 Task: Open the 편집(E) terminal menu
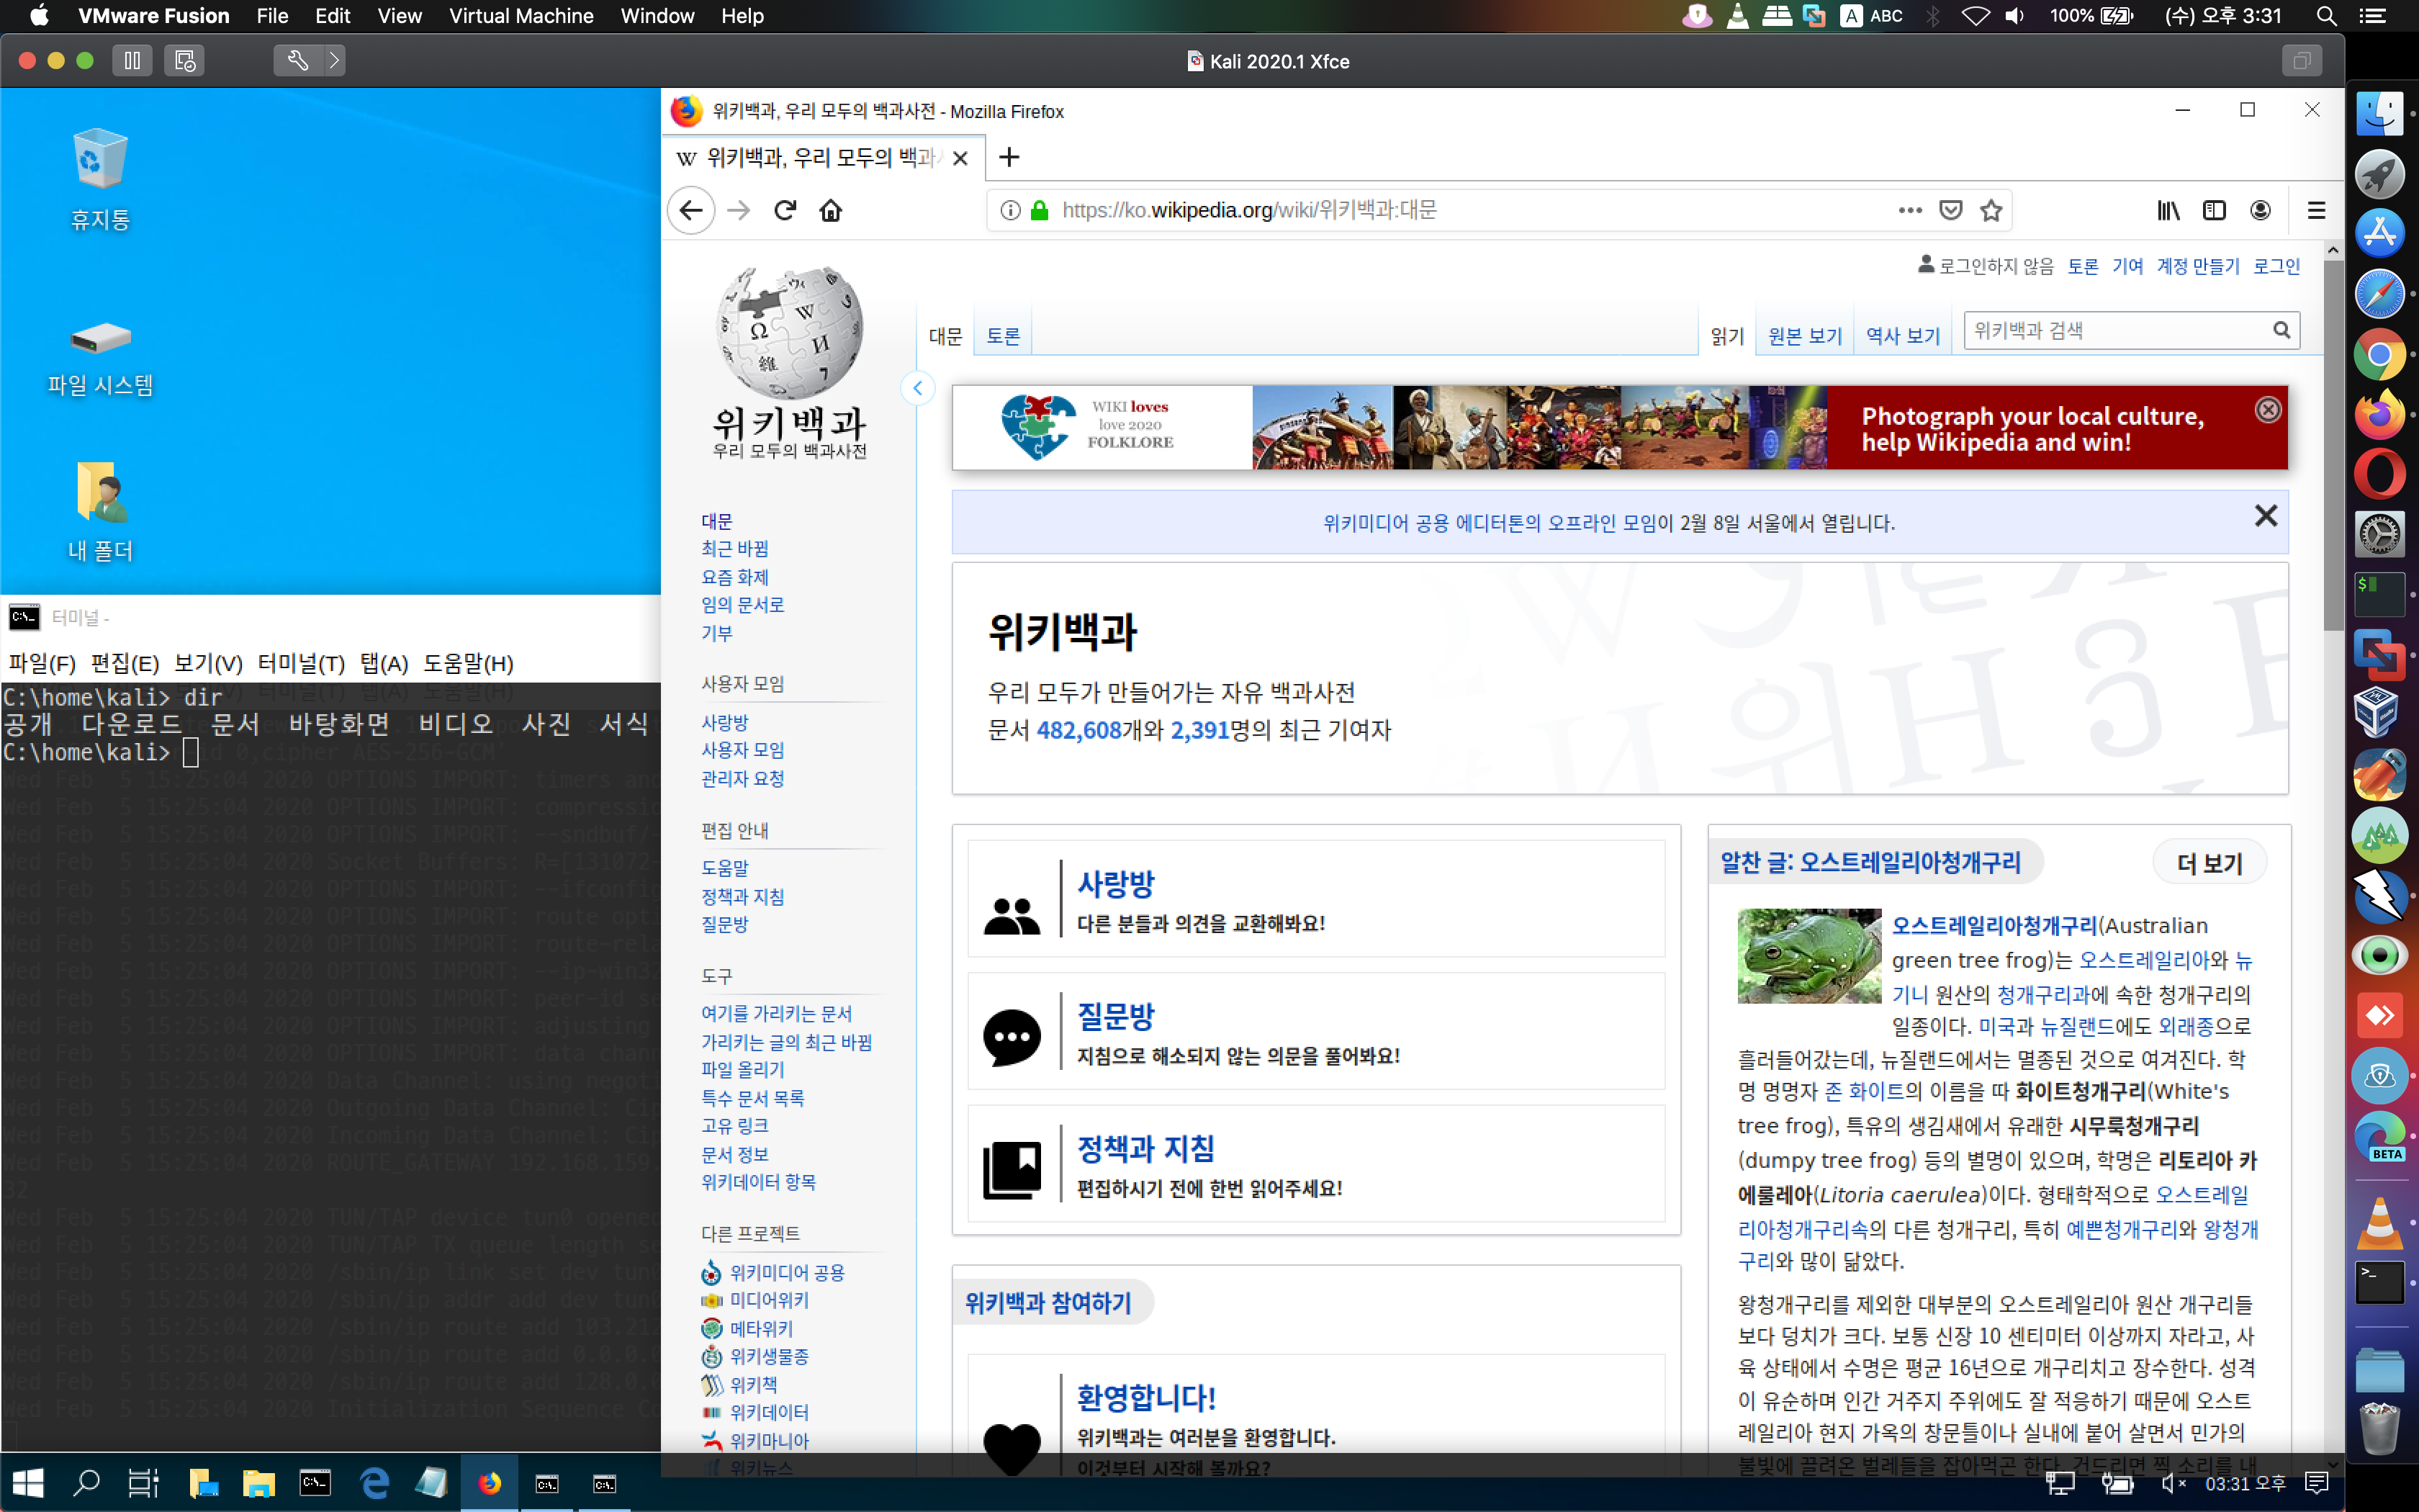[125, 663]
